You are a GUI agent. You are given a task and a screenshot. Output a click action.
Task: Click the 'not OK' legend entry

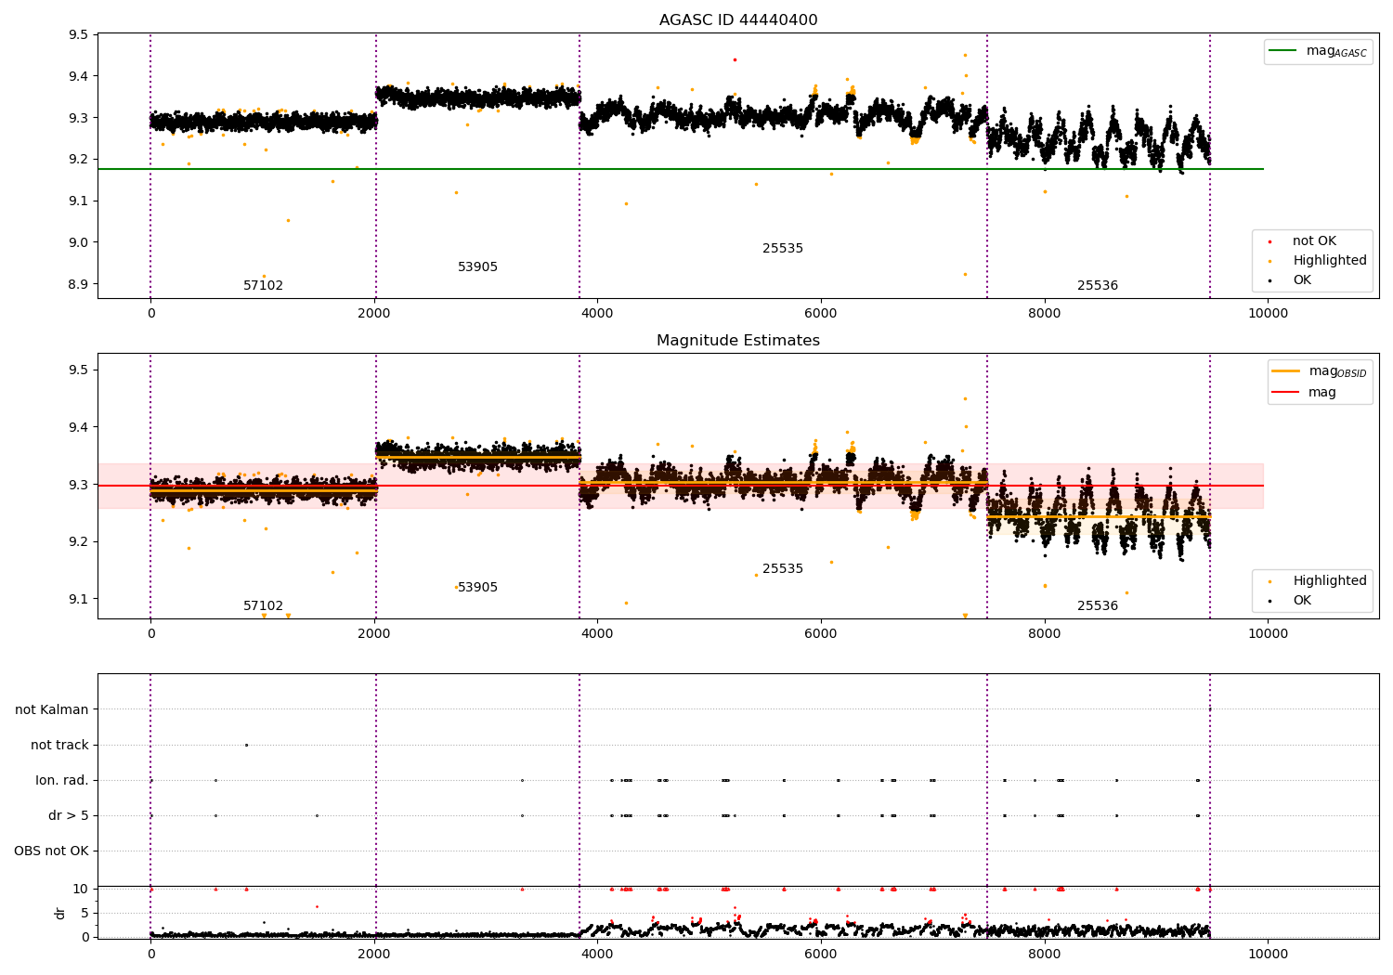(1314, 241)
